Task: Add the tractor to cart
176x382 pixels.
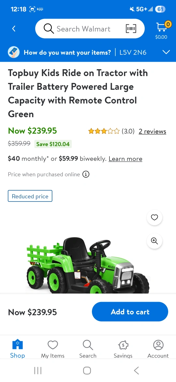Action: pyautogui.click(x=130, y=311)
